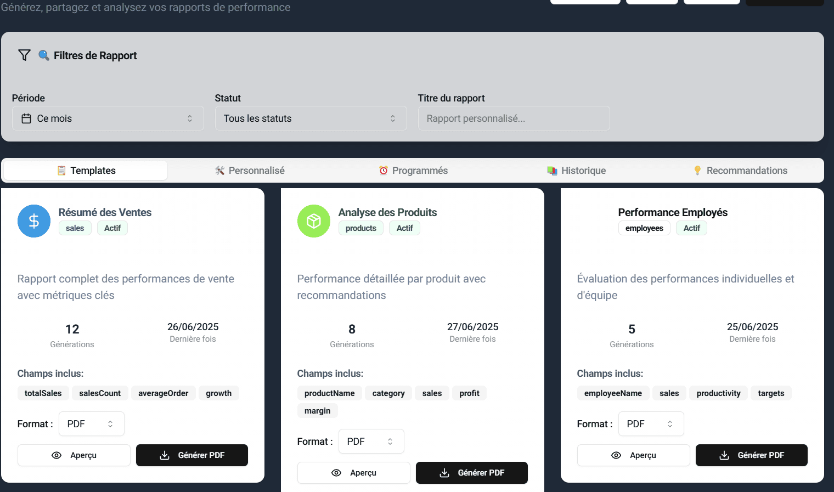Click the magnifier icon beside Filtres de Rapport
This screenshot has height=492, width=834.
(44, 55)
